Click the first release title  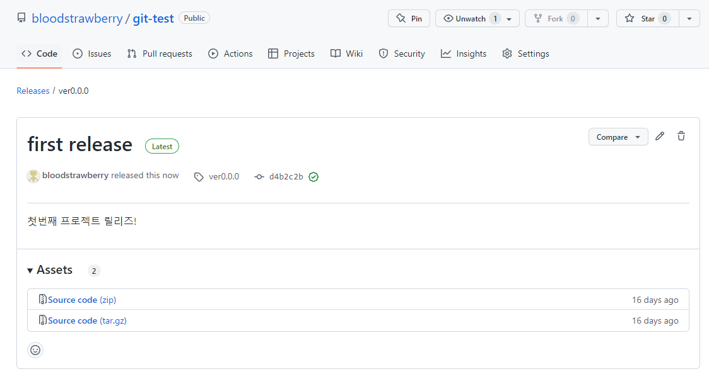coord(79,144)
